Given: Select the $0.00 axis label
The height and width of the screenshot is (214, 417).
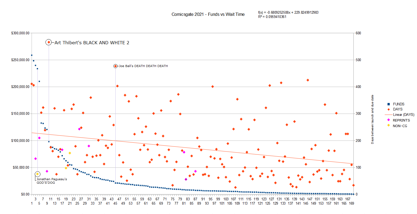Looking at the screenshot, I should (x=25, y=194).
